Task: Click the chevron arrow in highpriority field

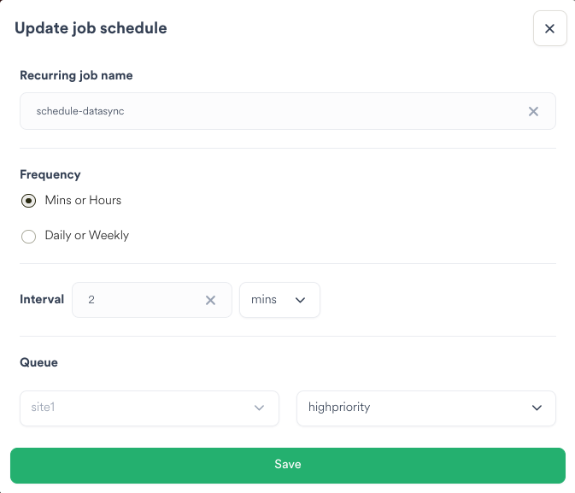Action: (x=537, y=408)
